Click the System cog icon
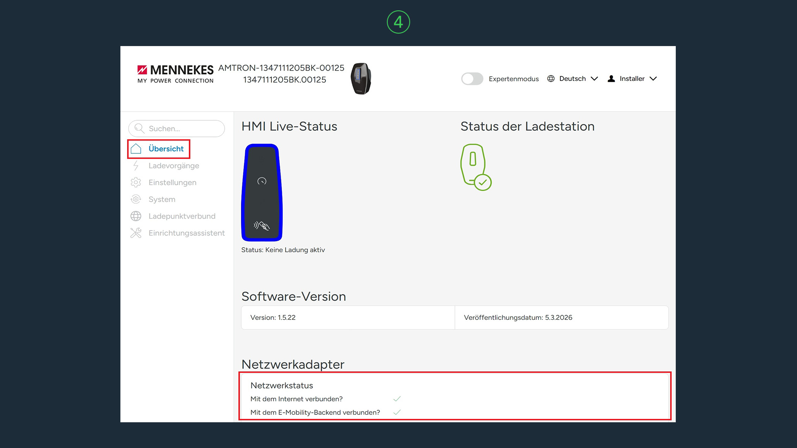The image size is (797, 448). click(x=136, y=200)
